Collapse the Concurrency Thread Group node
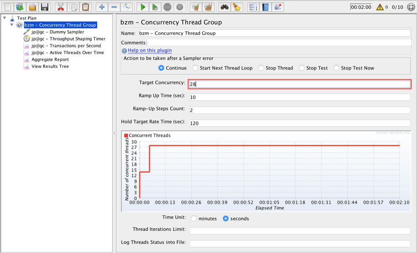The height and width of the screenshot is (253, 417). 12,25
